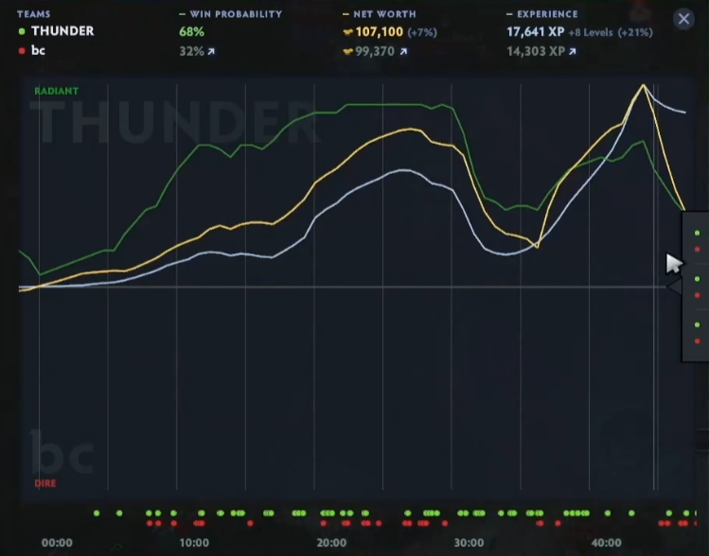This screenshot has height=556, width=709.
Task: Close the match graph overlay
Action: click(x=682, y=19)
